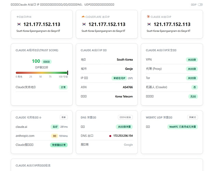Click the Claude service all-normal badge

coord(59,145)
